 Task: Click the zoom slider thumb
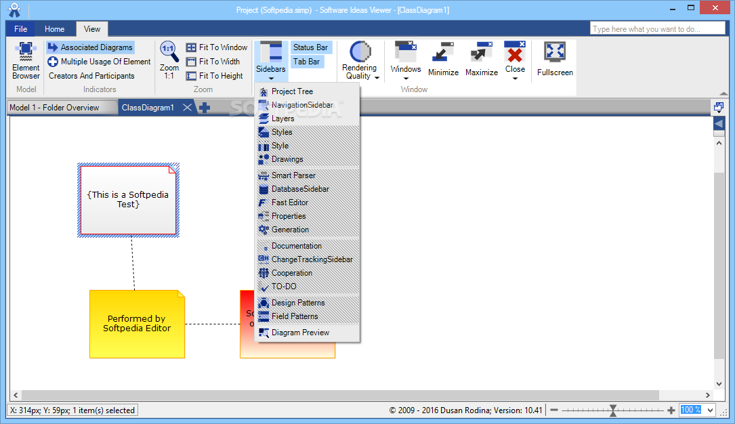click(612, 410)
